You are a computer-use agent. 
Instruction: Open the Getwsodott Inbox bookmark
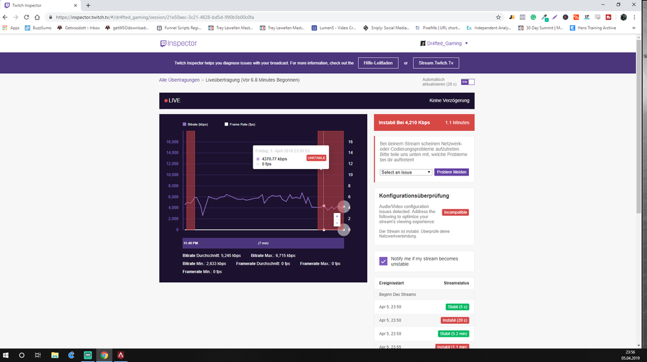pyautogui.click(x=78, y=28)
